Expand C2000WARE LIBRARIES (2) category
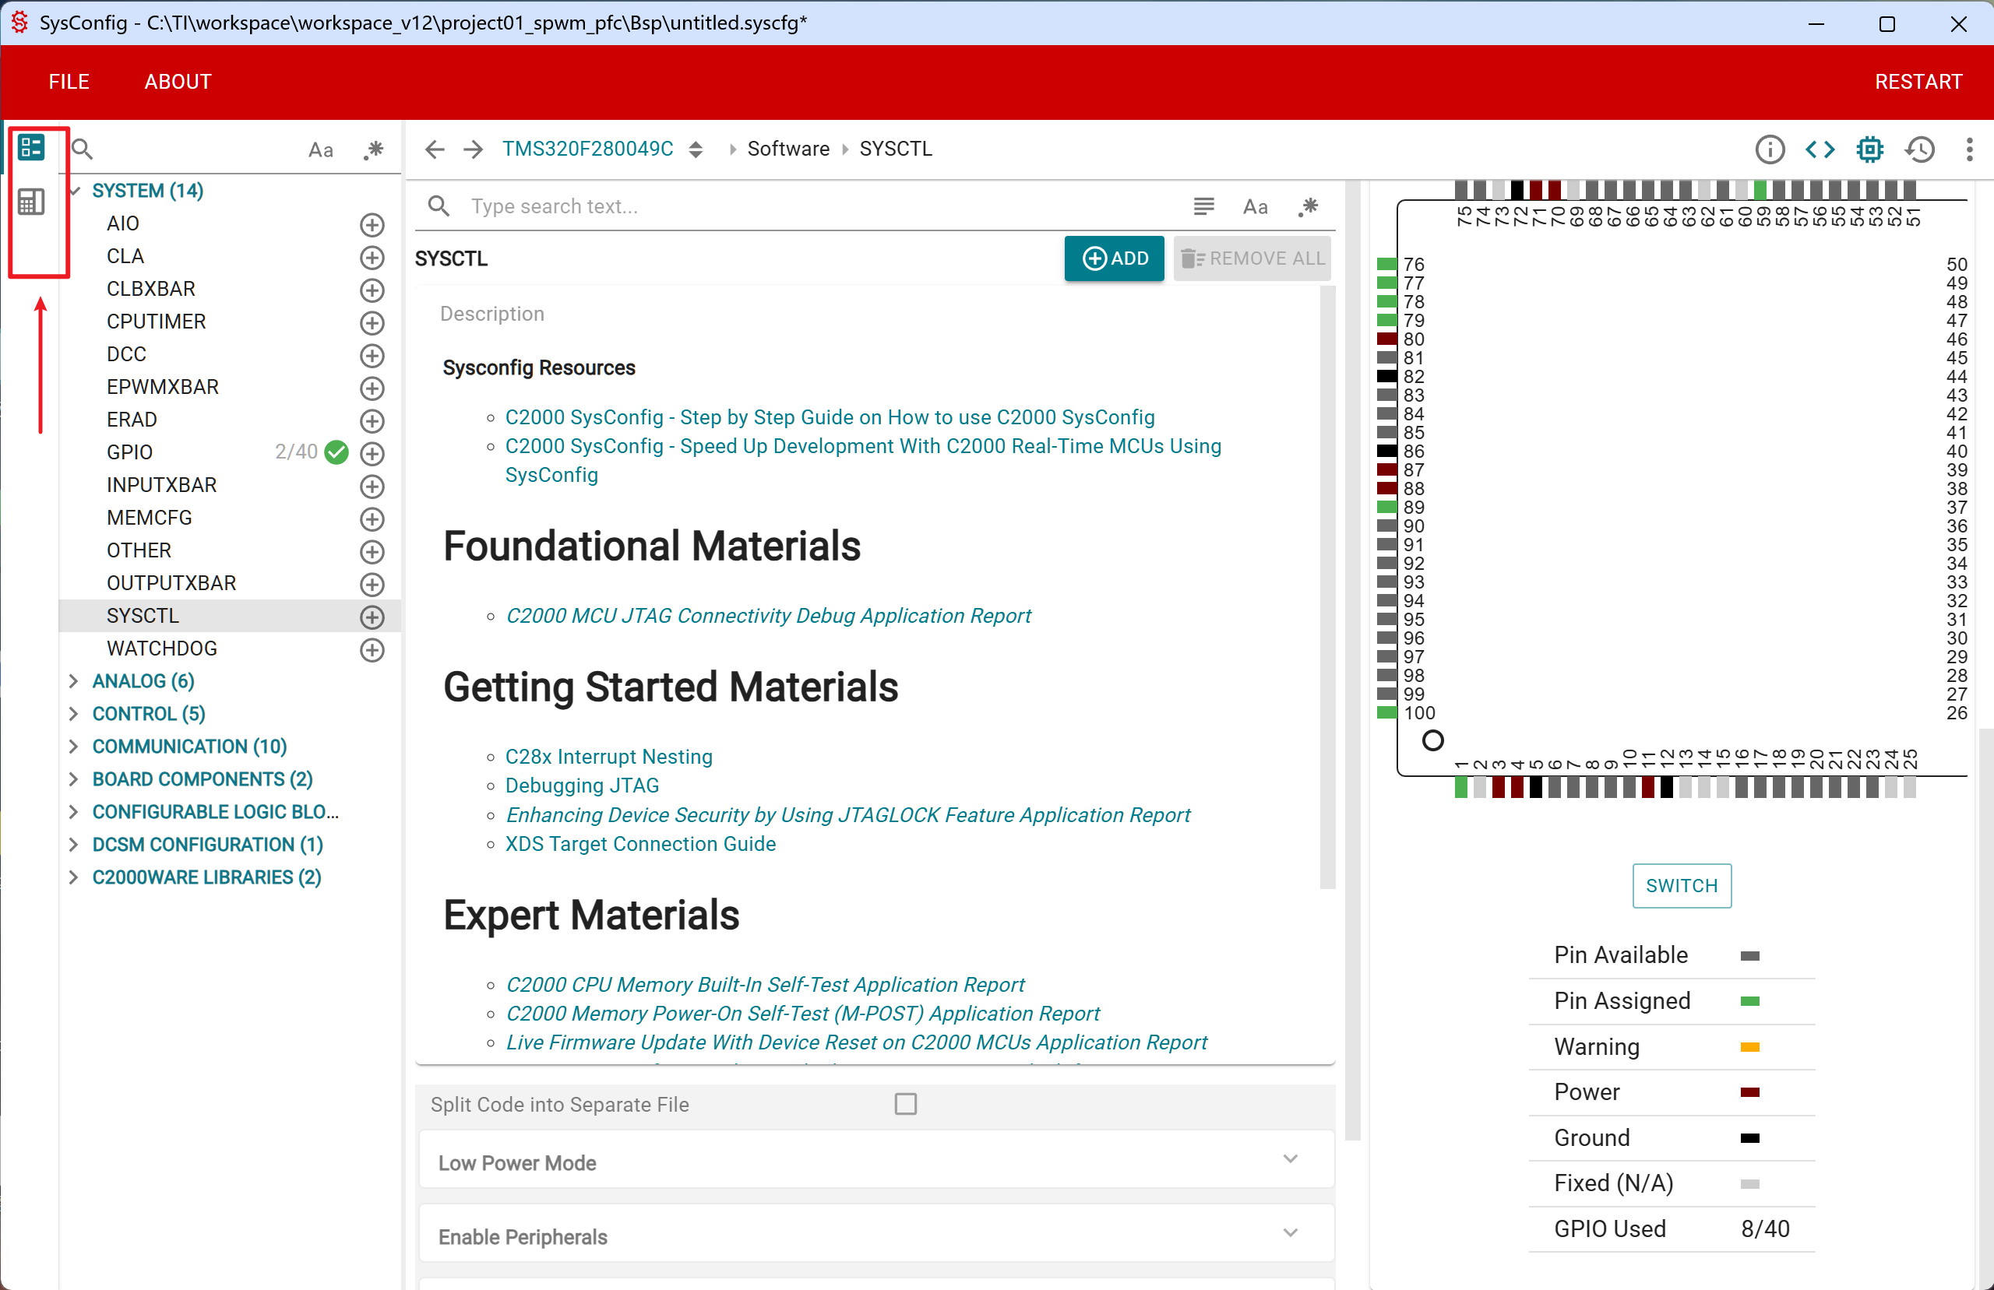The image size is (1994, 1290). point(74,877)
